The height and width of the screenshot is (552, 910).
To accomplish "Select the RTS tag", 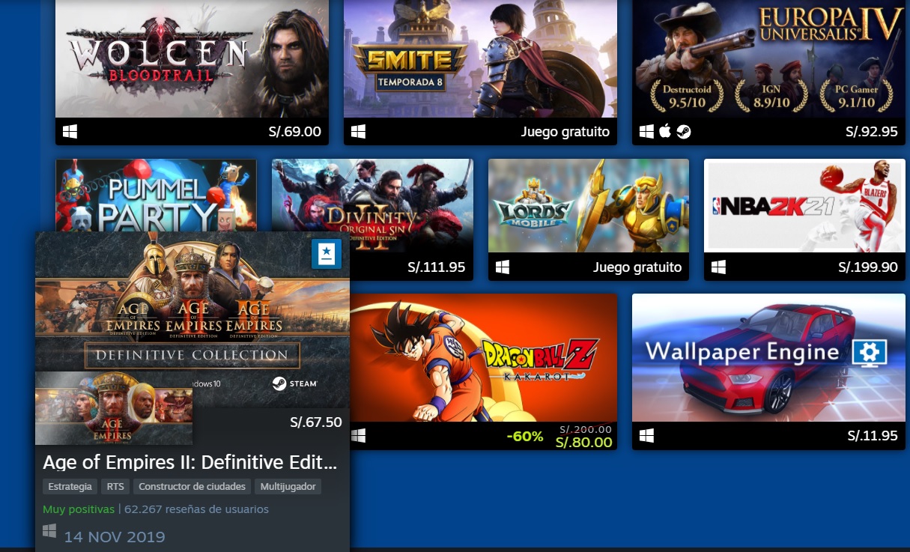I will (x=115, y=487).
